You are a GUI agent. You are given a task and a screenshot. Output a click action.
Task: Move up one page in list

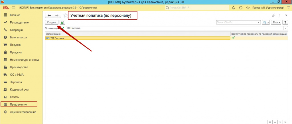275,122
